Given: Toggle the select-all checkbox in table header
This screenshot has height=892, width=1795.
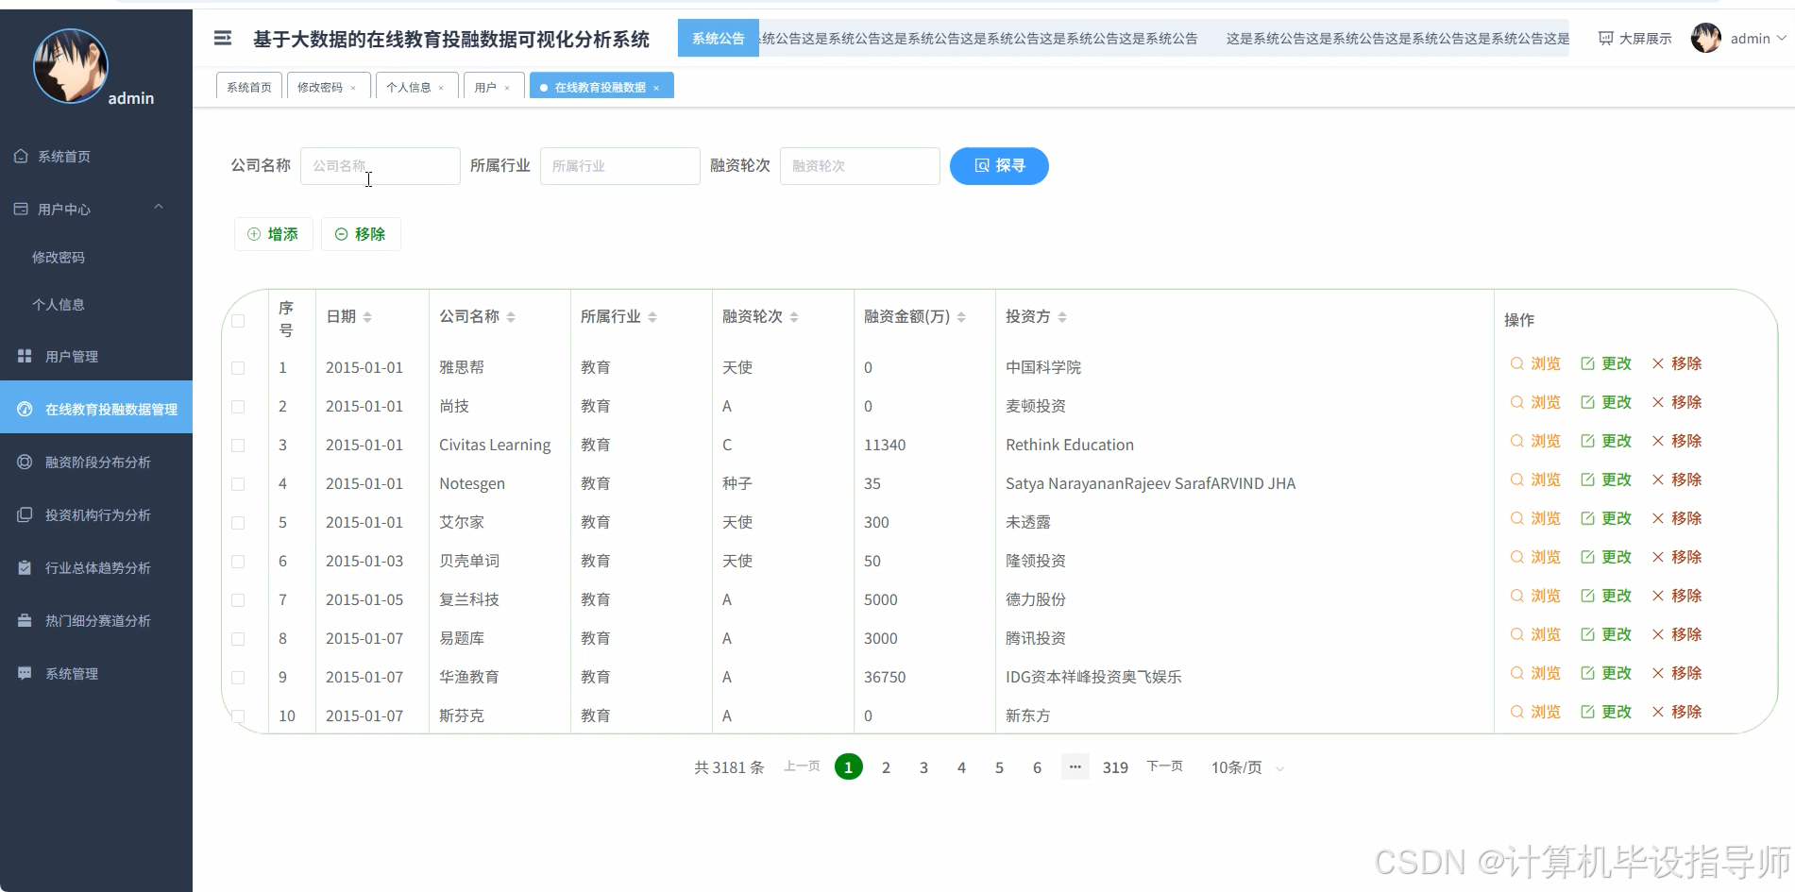Looking at the screenshot, I should click(238, 321).
